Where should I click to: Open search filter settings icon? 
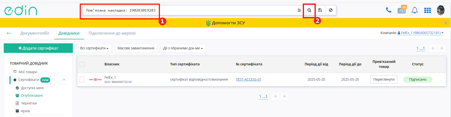(x=299, y=10)
